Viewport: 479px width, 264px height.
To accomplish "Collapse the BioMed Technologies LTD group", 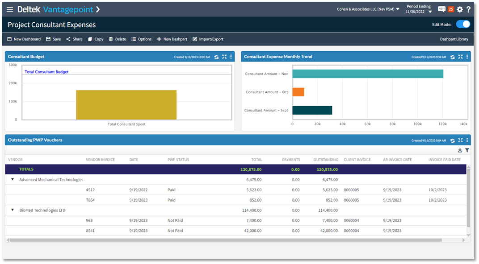I will tap(13, 210).
